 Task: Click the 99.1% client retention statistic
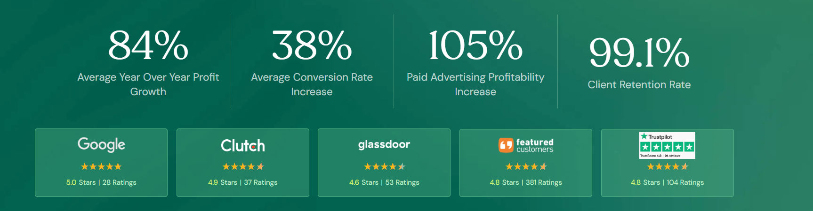pos(639,53)
